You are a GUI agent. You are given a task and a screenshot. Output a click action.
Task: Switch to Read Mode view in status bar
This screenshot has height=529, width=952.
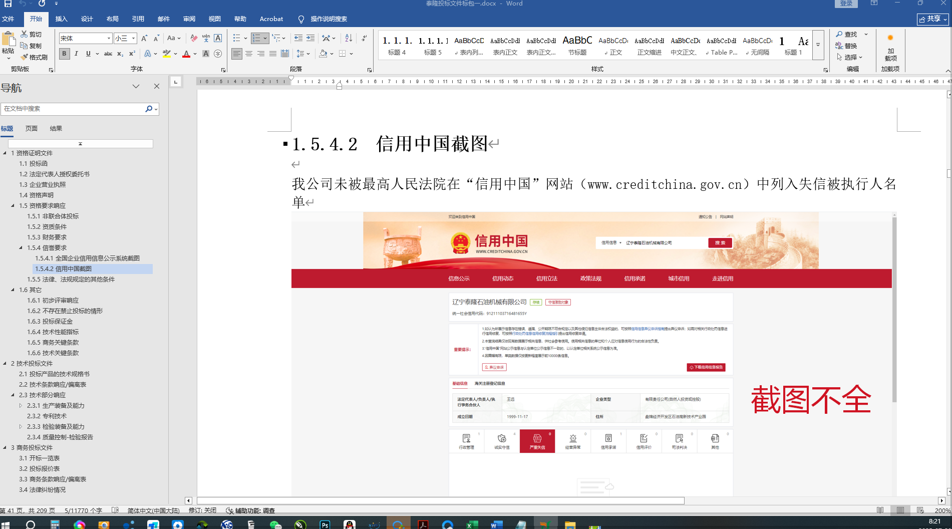880,510
